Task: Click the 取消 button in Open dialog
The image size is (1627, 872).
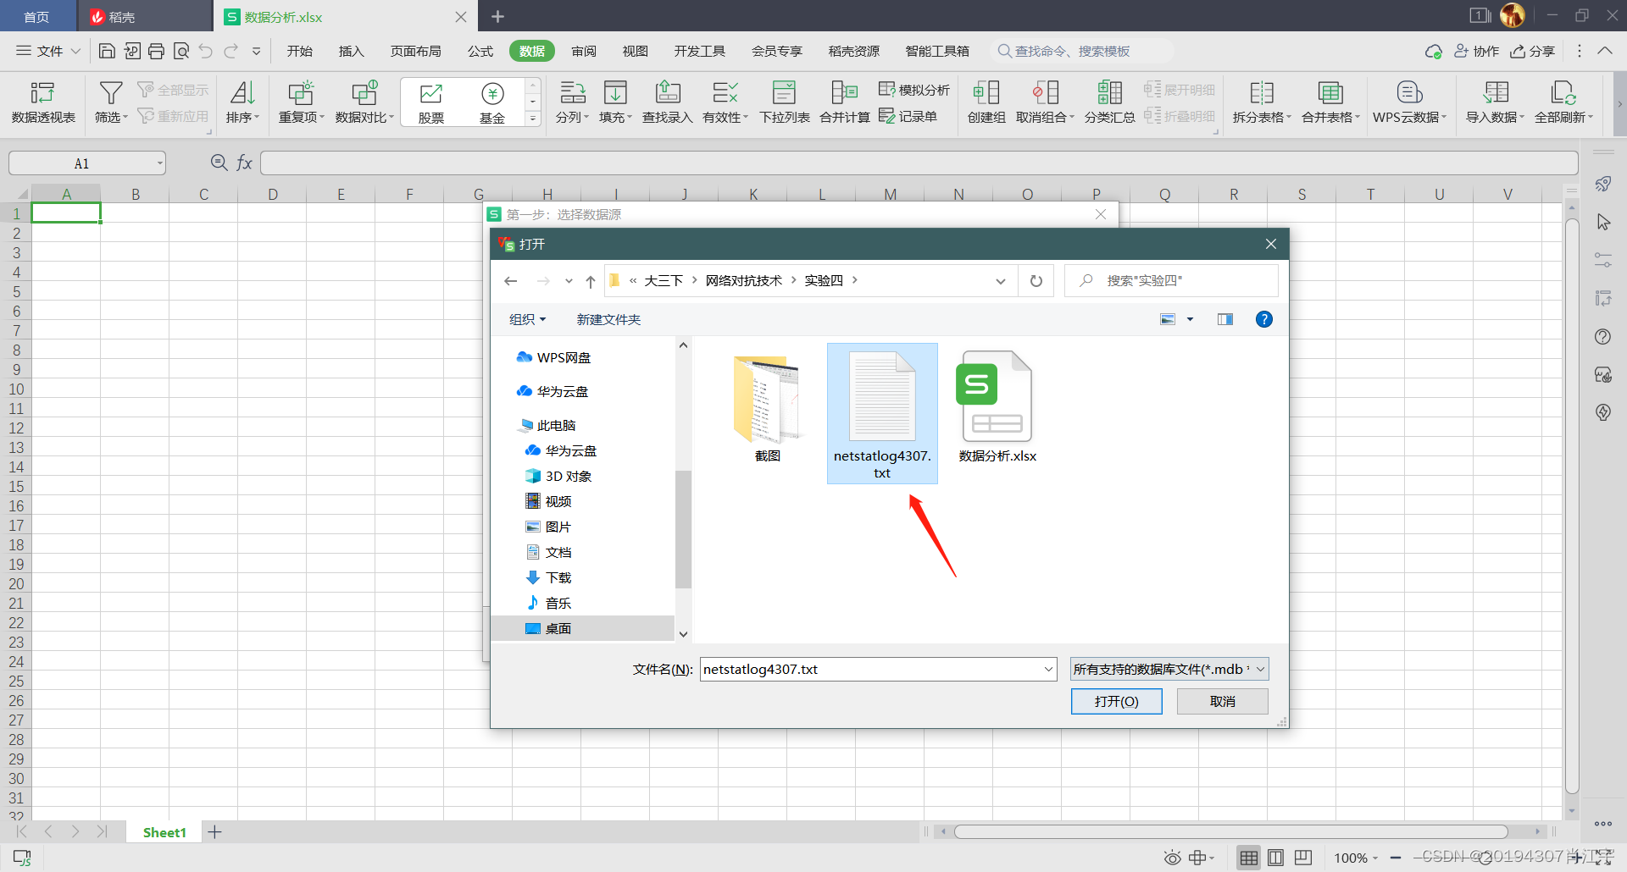Action: pos(1222,701)
